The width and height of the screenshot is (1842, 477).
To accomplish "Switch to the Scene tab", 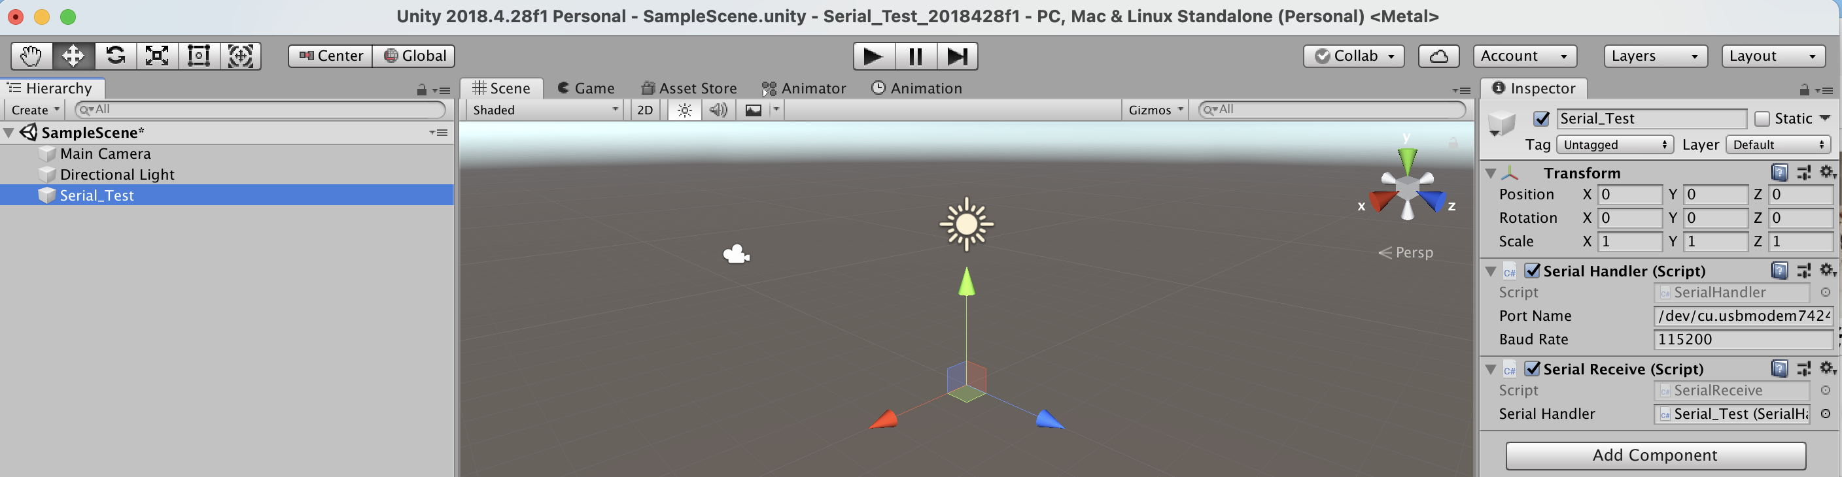I will (x=501, y=89).
